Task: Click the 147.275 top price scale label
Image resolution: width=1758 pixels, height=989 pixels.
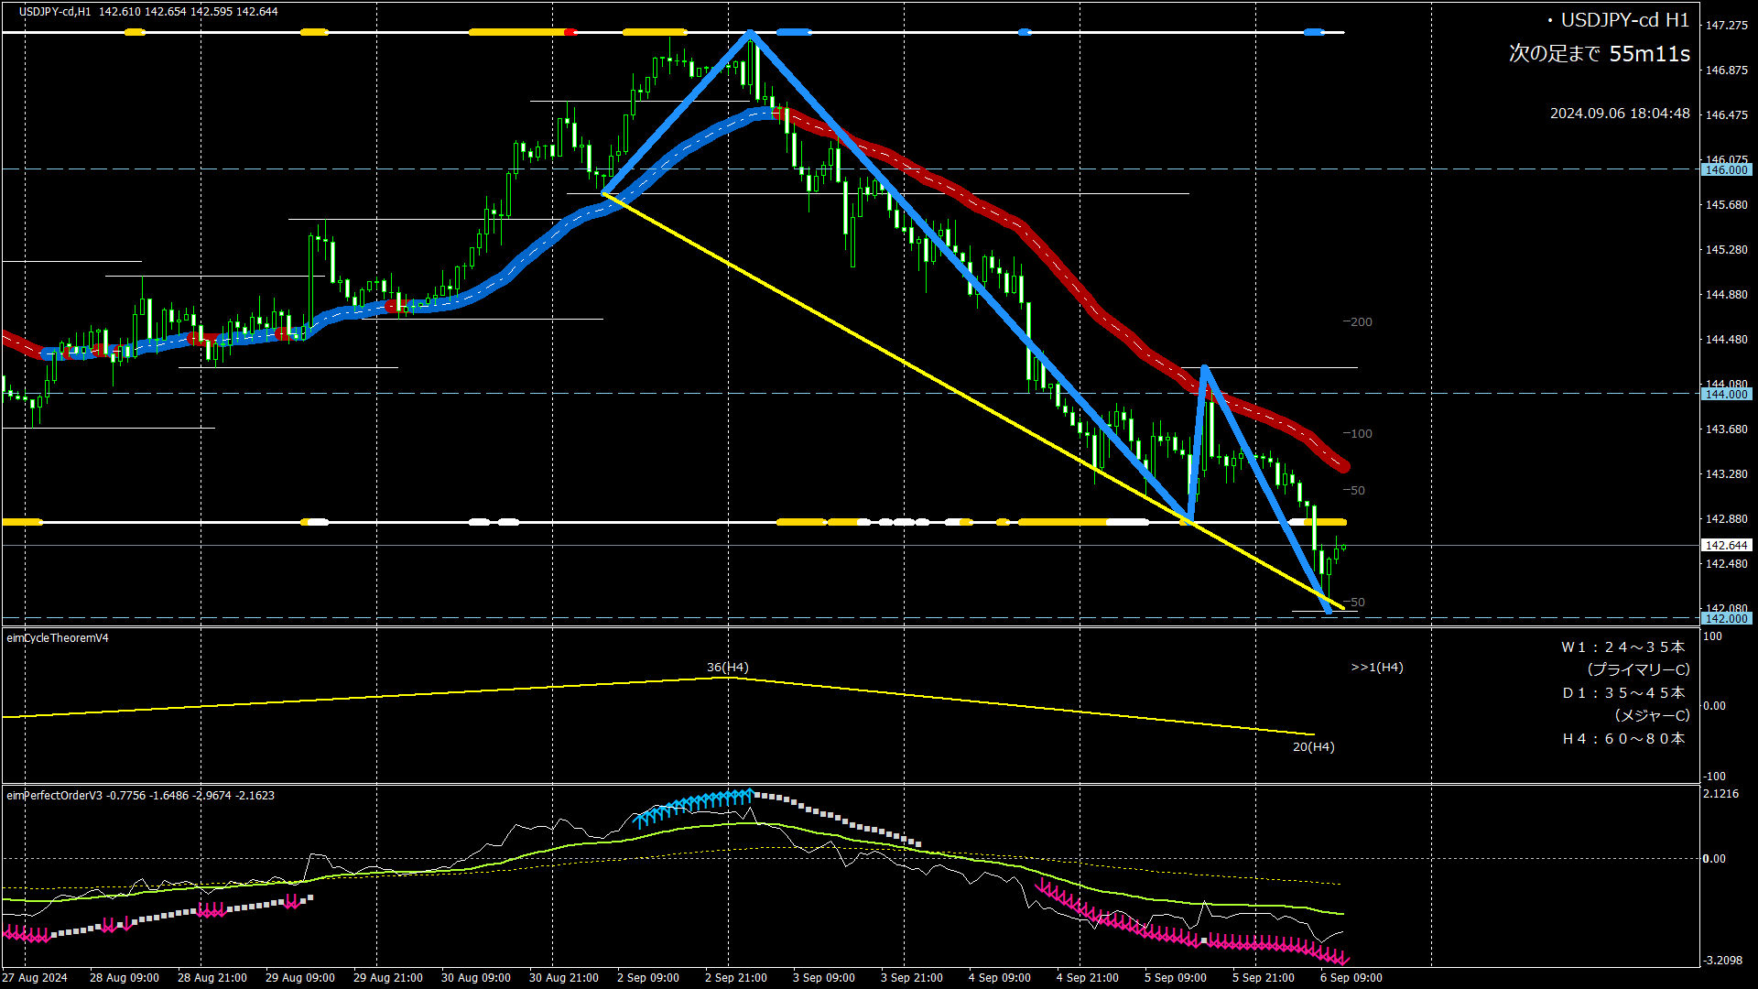Action: (x=1726, y=25)
